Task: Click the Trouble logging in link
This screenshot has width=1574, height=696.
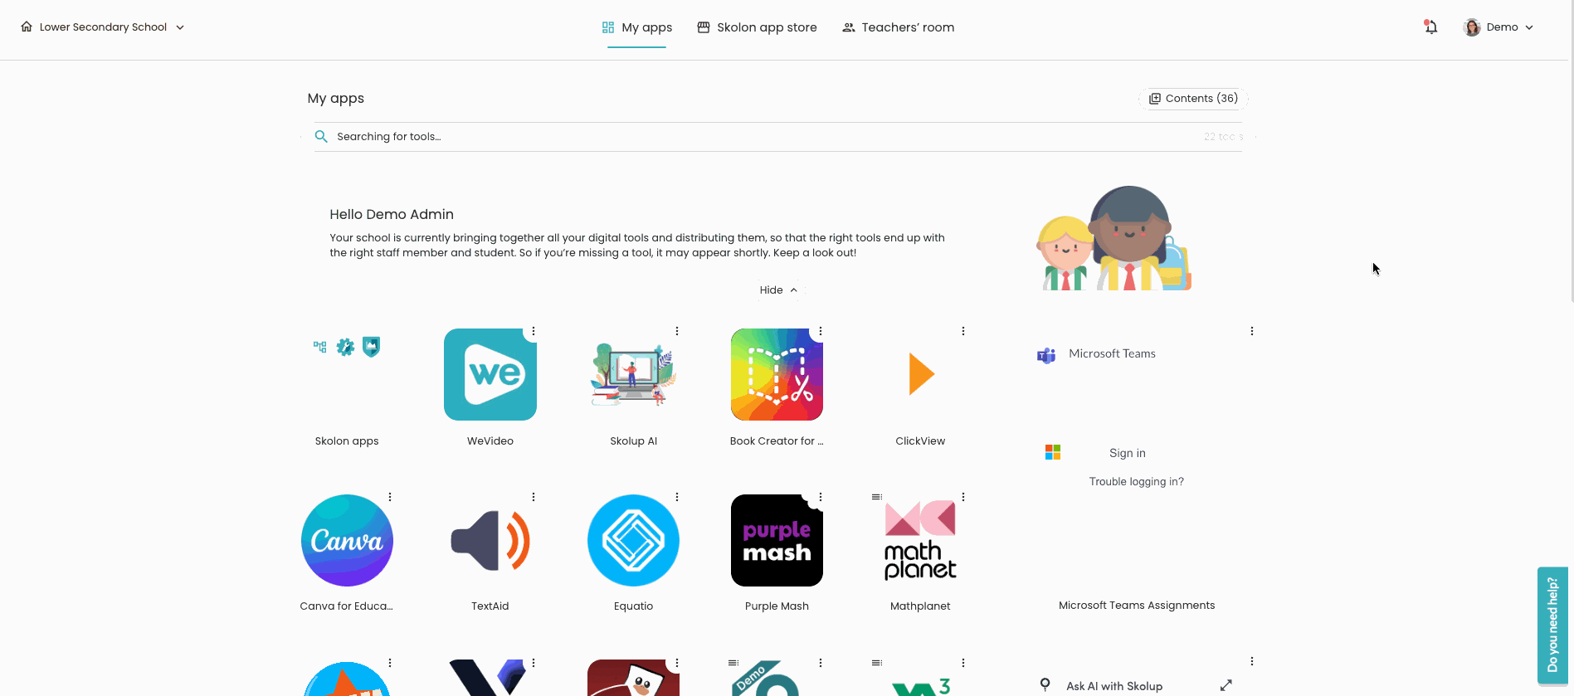Action: click(x=1136, y=482)
